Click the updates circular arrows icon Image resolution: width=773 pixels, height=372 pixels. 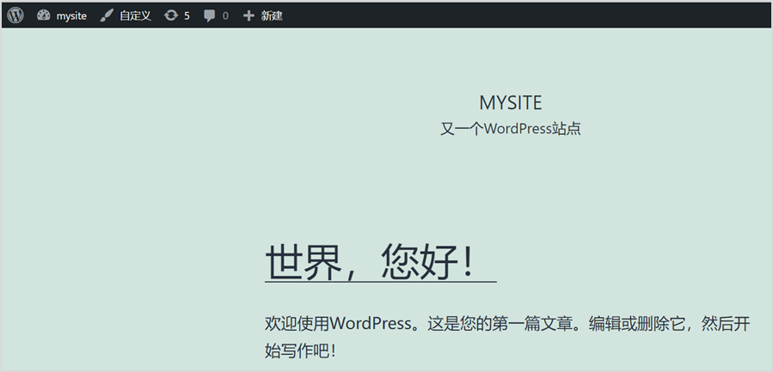(171, 15)
